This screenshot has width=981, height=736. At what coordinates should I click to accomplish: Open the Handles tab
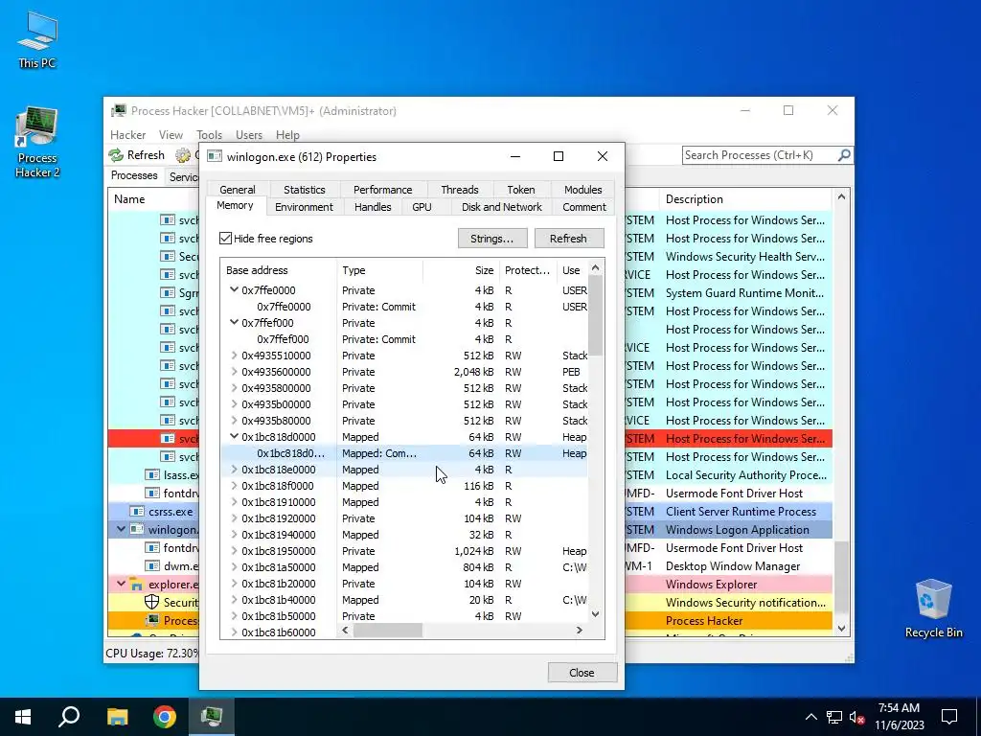(x=373, y=207)
